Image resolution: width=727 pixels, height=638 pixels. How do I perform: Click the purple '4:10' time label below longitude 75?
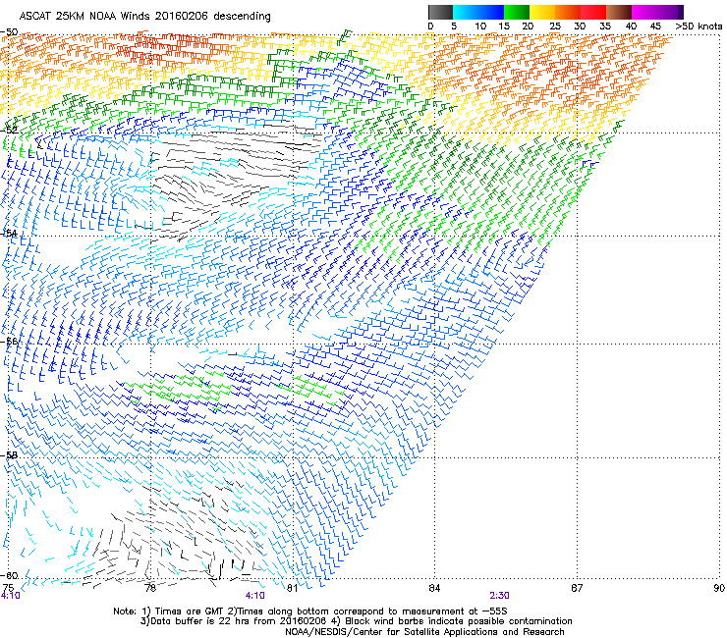[x=10, y=596]
